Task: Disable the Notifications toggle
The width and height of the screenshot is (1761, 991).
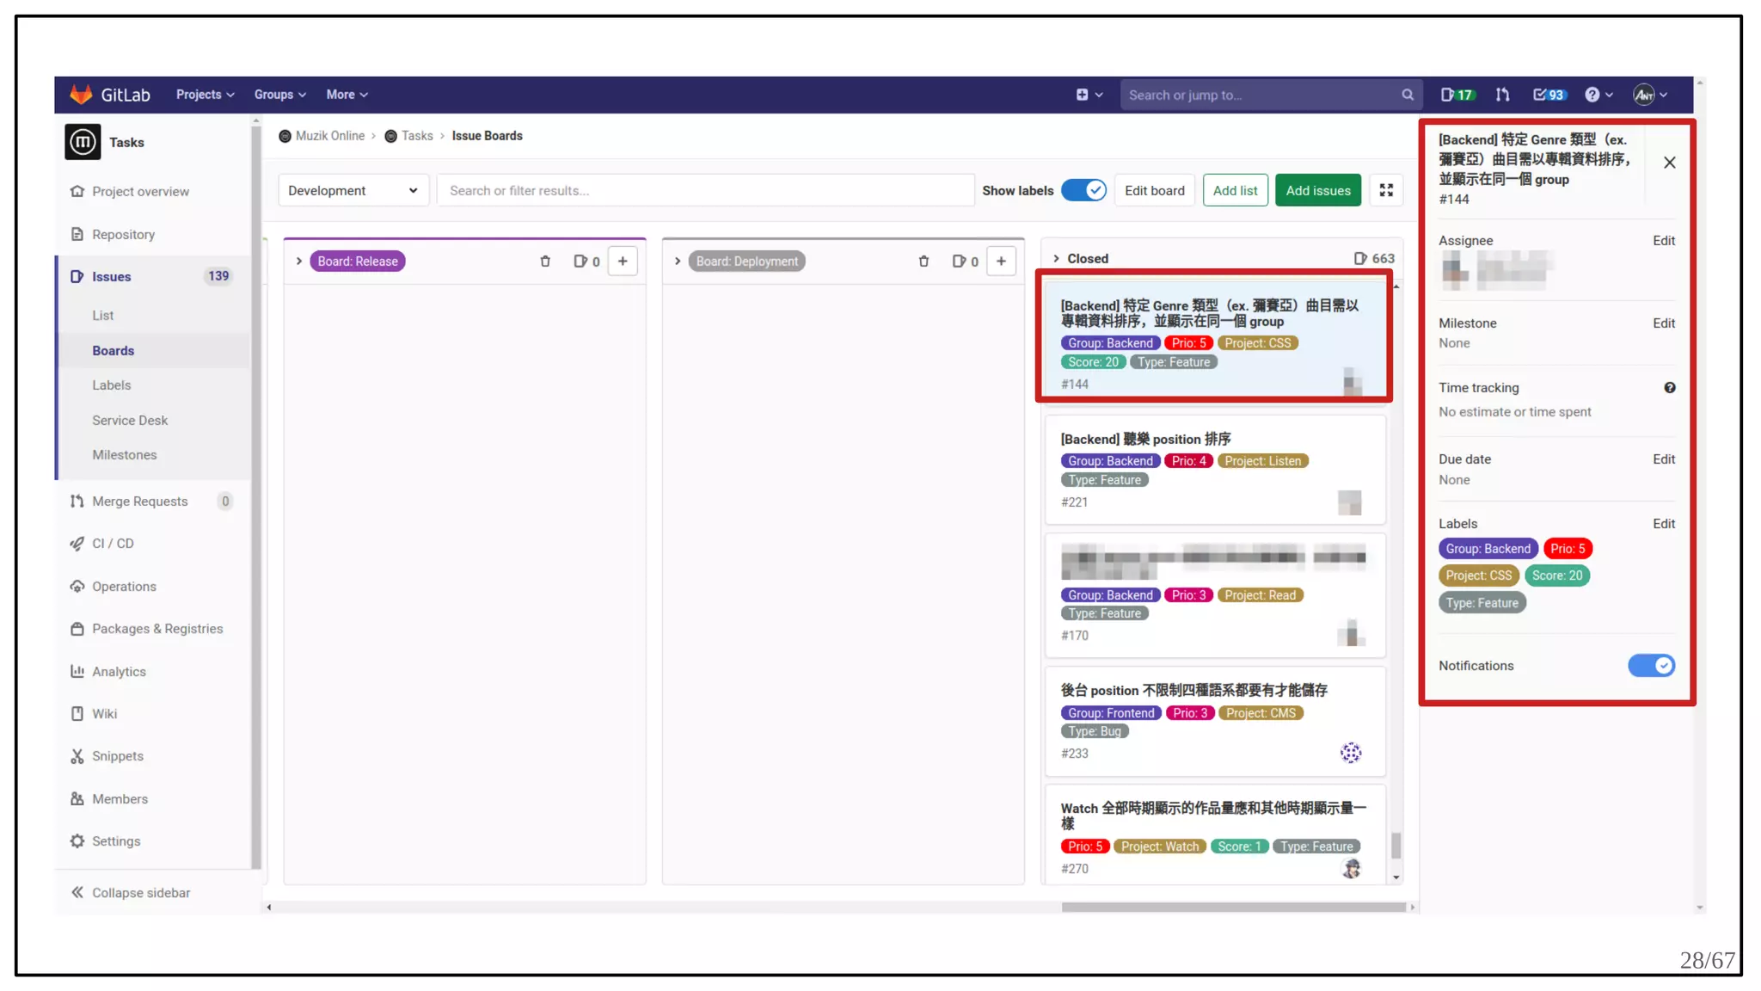Action: [x=1651, y=666]
